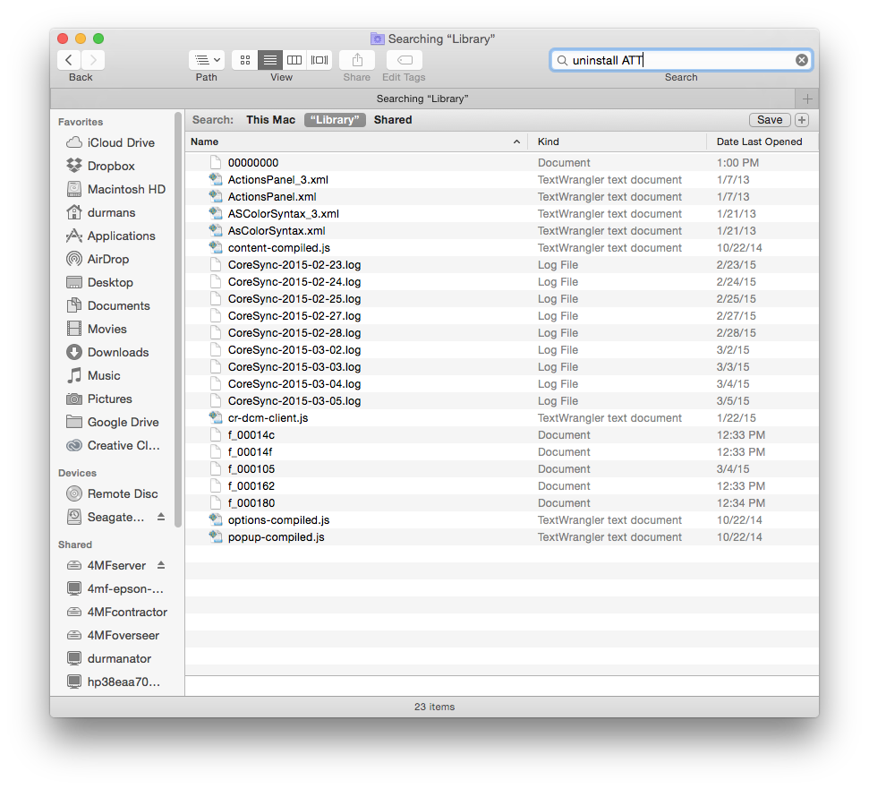
Task: Eject the Seagate drive
Action: point(161,517)
